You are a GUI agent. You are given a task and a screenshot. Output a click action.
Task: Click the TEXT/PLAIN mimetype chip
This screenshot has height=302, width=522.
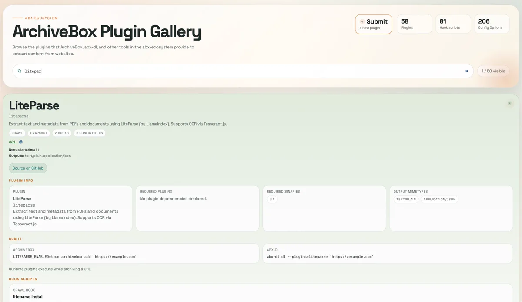click(x=406, y=200)
